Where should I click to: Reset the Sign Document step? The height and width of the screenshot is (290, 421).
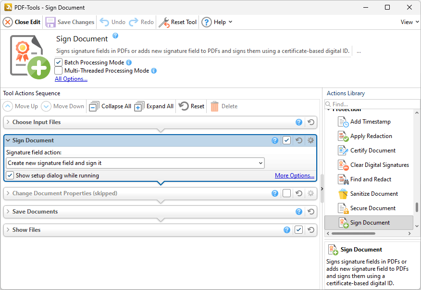[x=299, y=140]
